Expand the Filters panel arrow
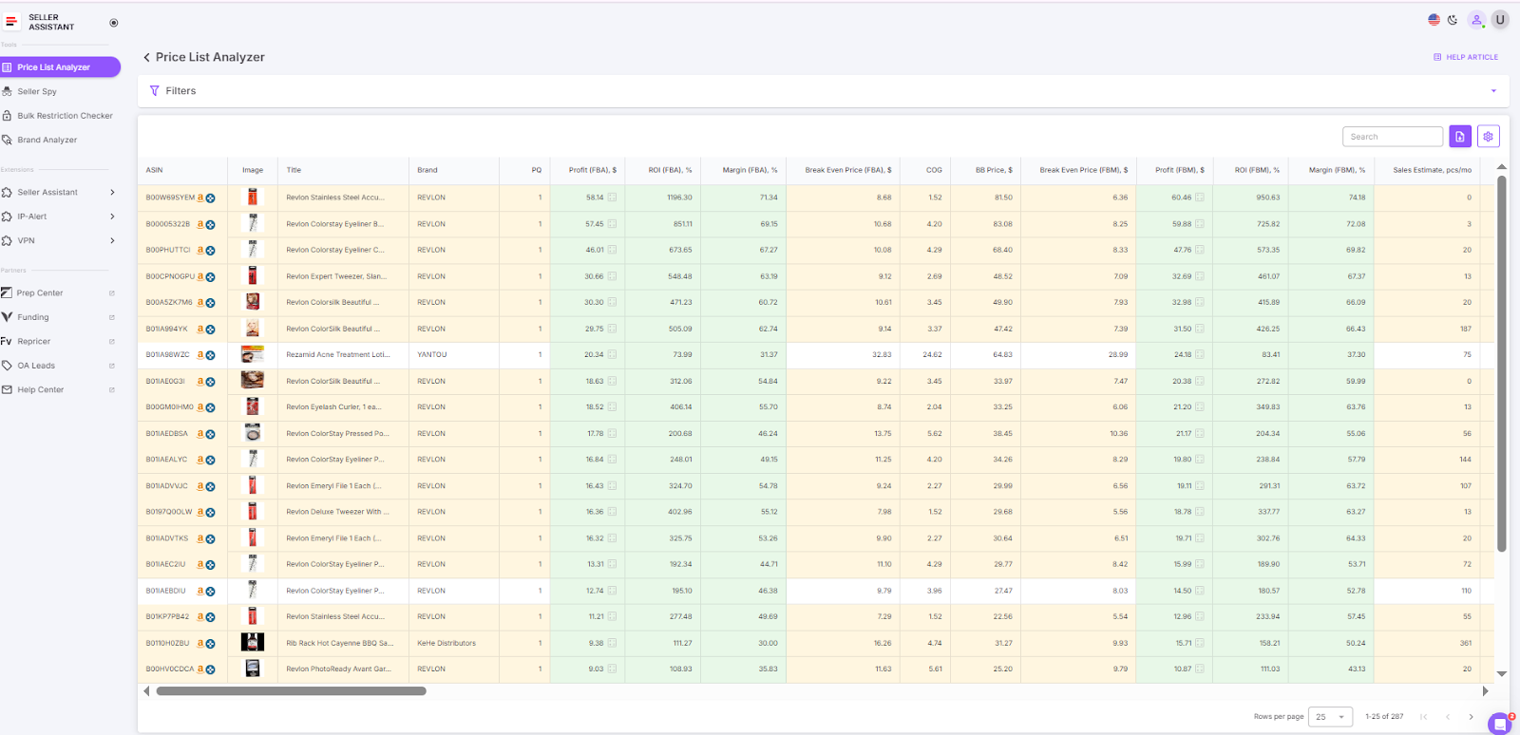 coord(1493,91)
